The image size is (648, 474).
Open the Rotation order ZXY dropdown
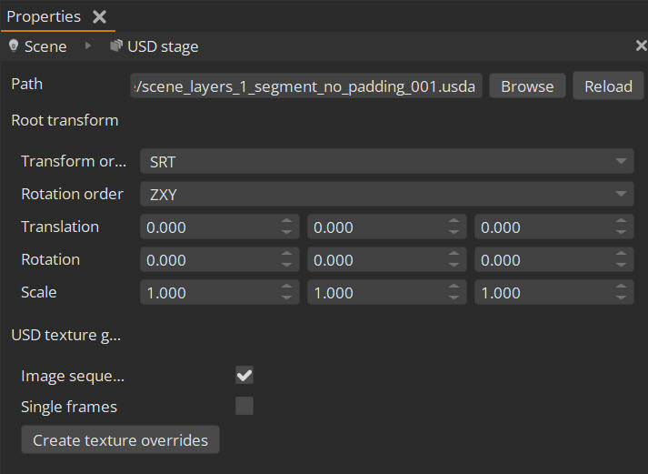click(x=386, y=194)
